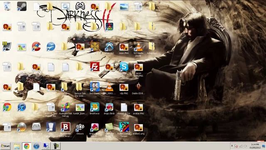Open the Fraps 99 monitor shortcut
The height and width of the screenshot is (150, 266).
tap(7, 46)
